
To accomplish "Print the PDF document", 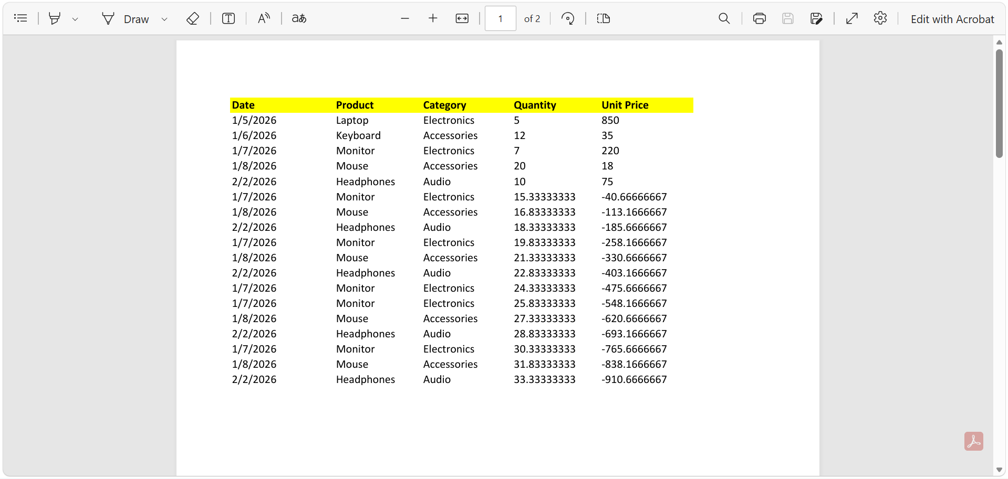I will [x=760, y=18].
